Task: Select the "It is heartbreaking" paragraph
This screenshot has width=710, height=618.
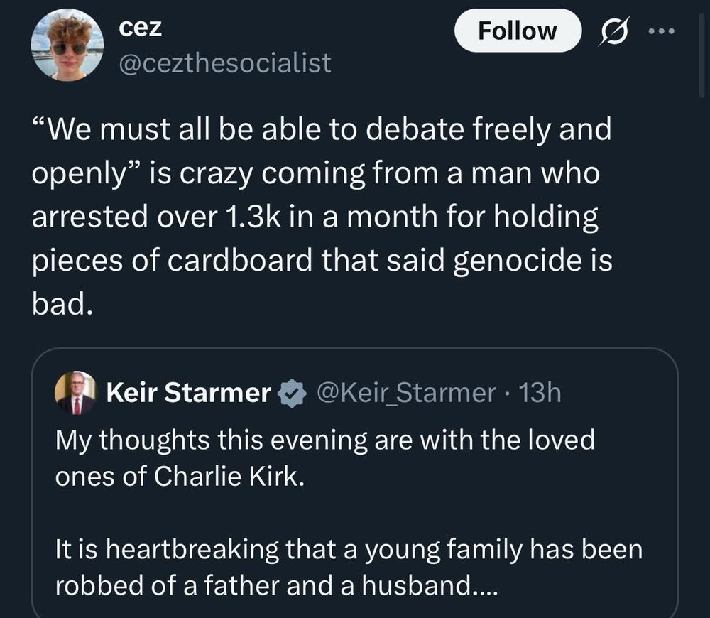Action: point(348,566)
